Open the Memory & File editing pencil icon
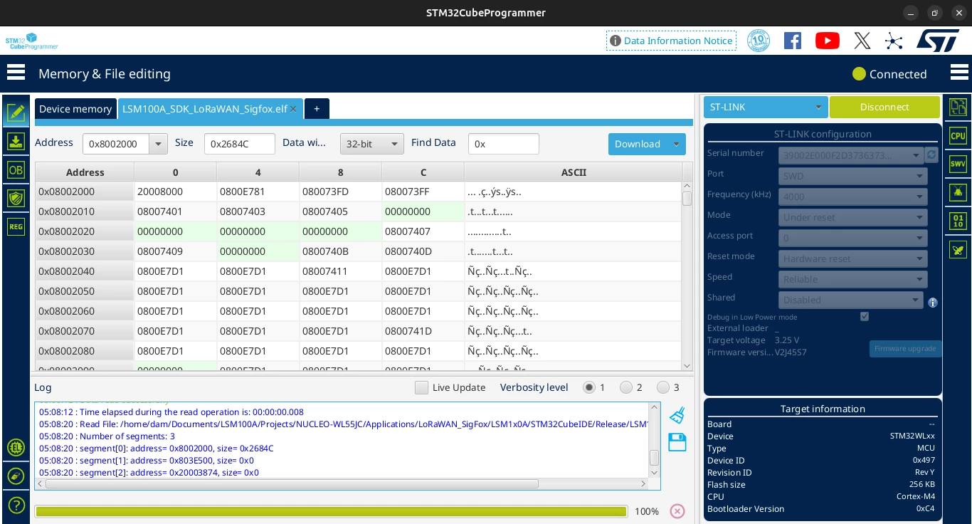This screenshot has width=972, height=524. [16, 112]
